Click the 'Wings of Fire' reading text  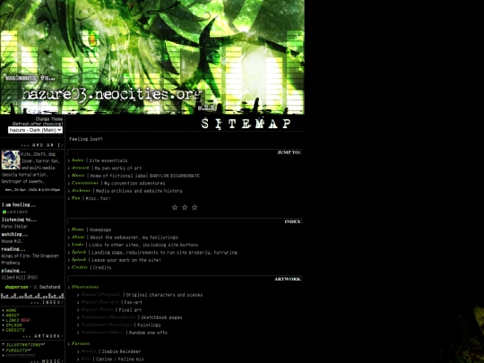(x=30, y=259)
